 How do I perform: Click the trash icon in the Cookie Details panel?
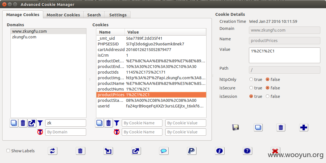click(x=281, y=127)
